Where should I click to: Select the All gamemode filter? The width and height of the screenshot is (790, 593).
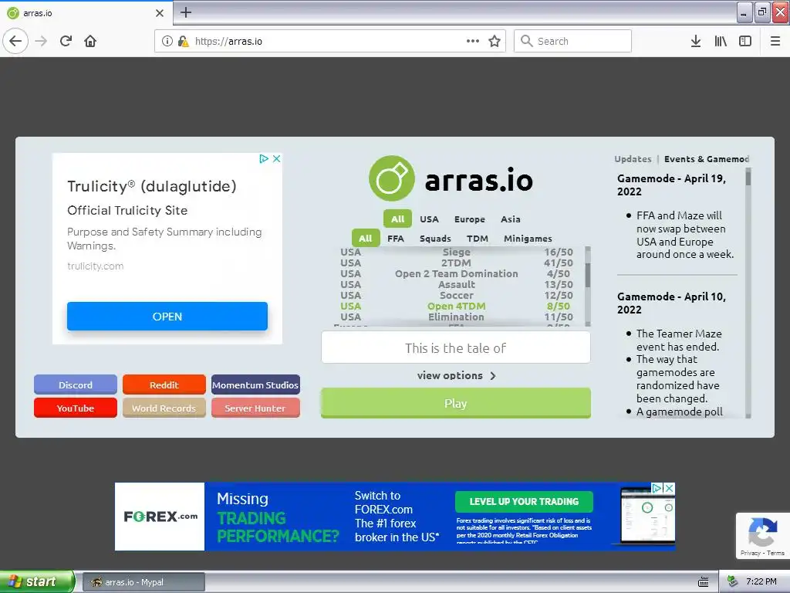tap(366, 238)
